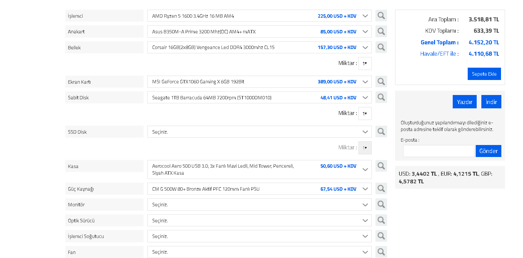The image size is (523, 258).
Task: Click the Havale/EFT ile label
Action: point(439,54)
